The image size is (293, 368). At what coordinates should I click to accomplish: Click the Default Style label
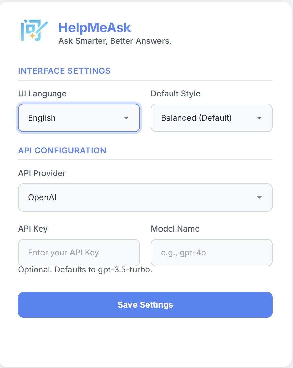click(176, 94)
